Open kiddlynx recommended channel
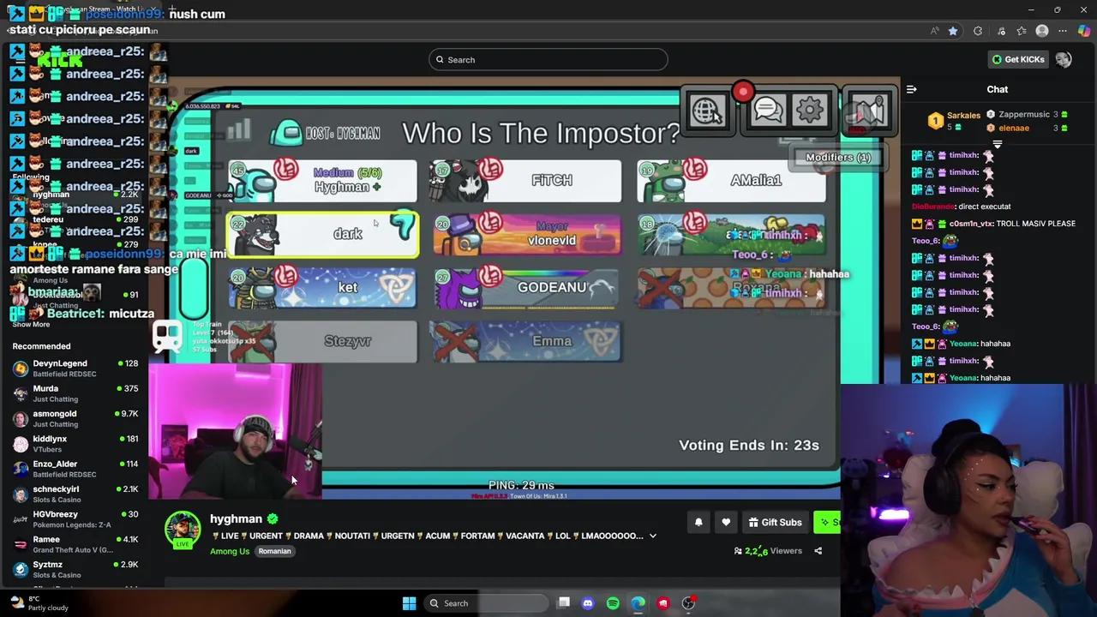Screen dimensions: 1097x617 75,444
